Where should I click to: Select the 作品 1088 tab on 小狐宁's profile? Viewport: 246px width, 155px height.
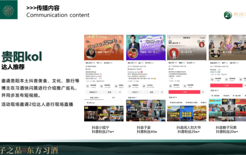(x=95, y=98)
